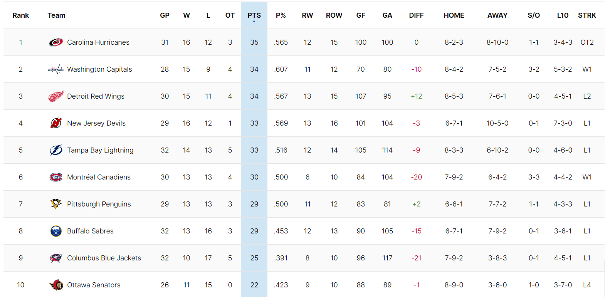
Task: Sort by the STRK column header
Action: click(586, 15)
